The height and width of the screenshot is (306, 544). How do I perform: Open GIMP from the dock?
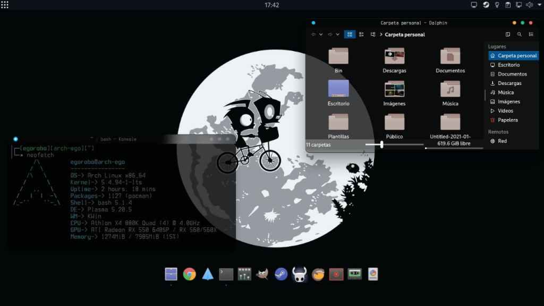262,274
